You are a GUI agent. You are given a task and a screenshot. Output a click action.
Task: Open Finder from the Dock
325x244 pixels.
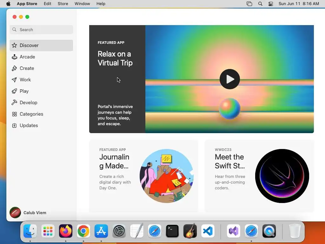coord(30,231)
